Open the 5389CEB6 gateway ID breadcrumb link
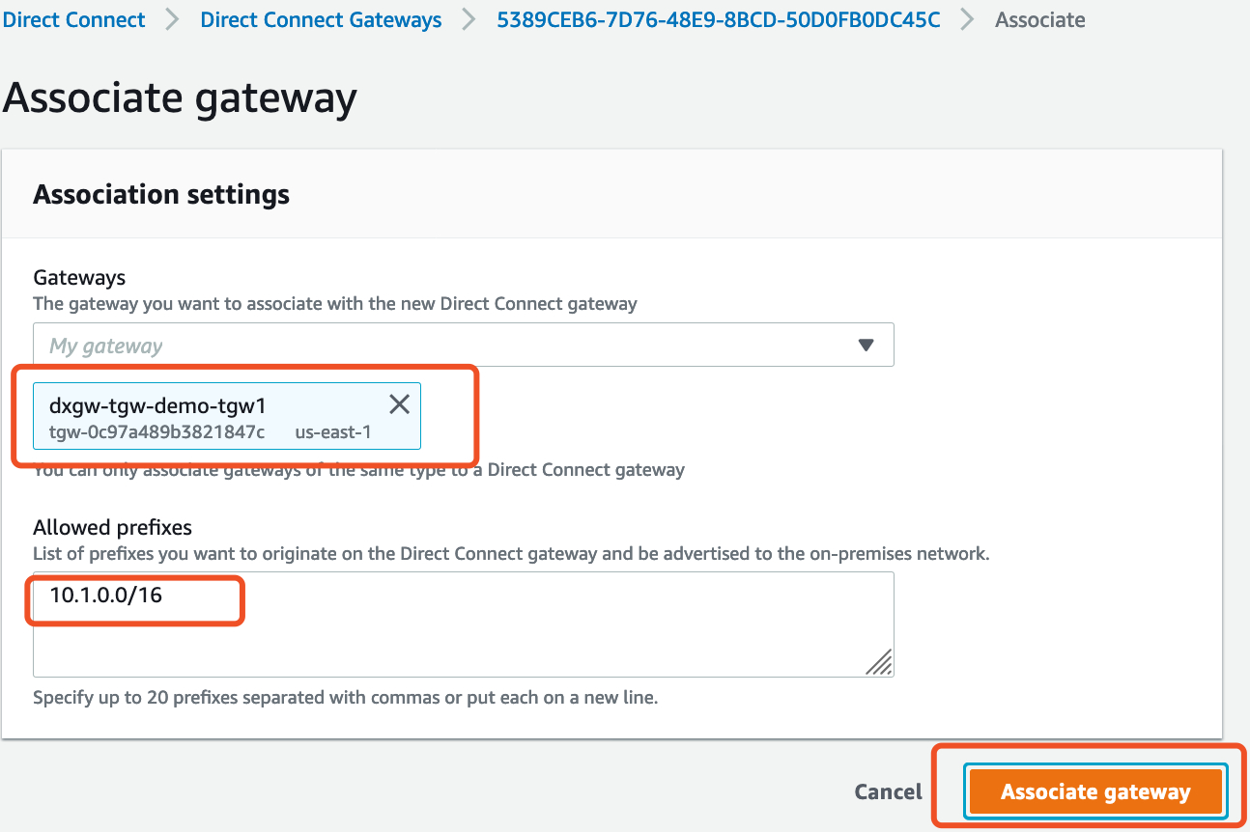 click(718, 19)
